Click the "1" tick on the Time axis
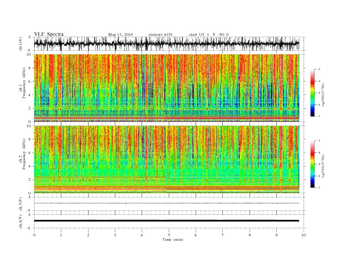Screen dimensions: 342x264 pyautogui.click(x=61, y=235)
